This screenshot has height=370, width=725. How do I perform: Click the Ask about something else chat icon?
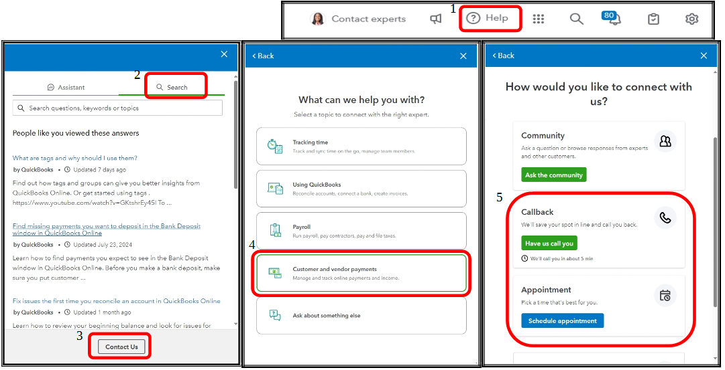pos(275,315)
